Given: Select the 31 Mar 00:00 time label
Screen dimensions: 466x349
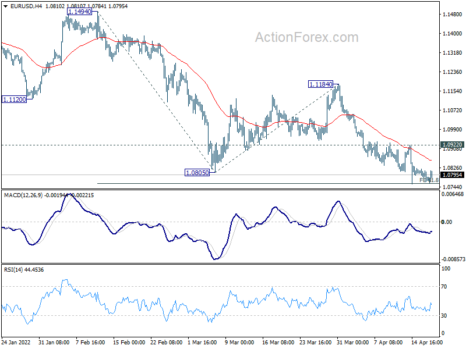Looking at the screenshot, I should [x=353, y=343].
